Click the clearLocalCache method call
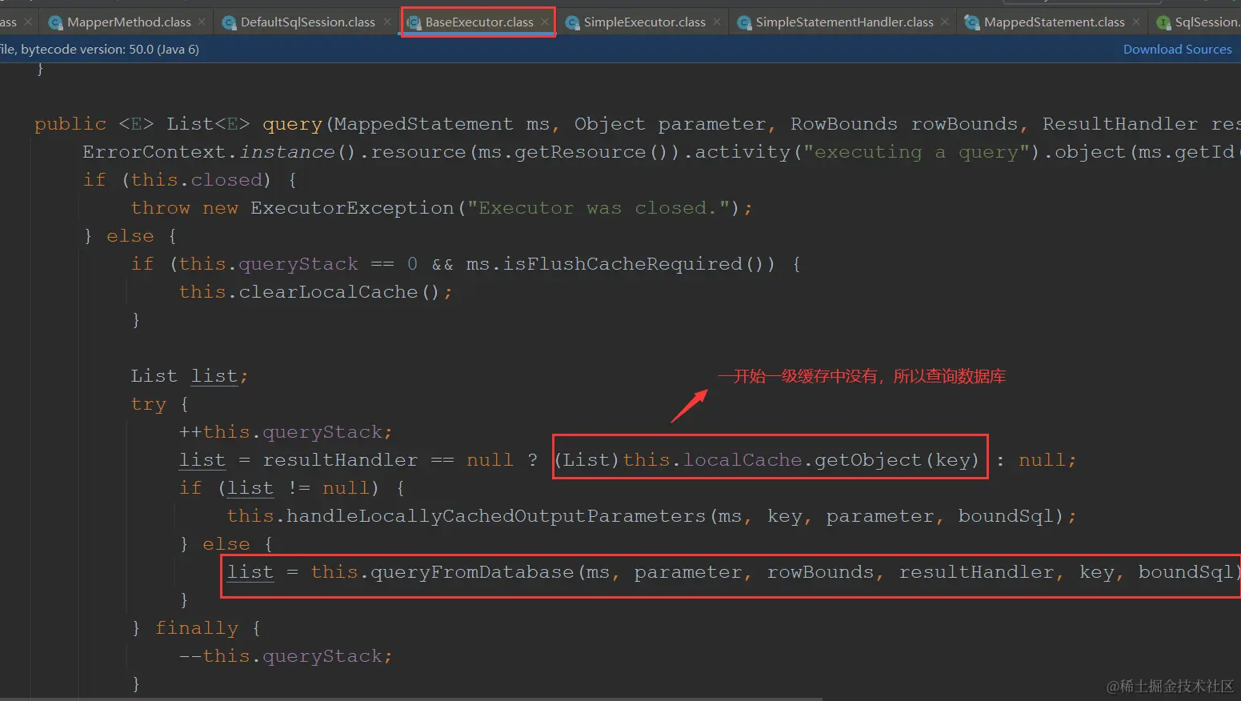The width and height of the screenshot is (1241, 701). (328, 292)
